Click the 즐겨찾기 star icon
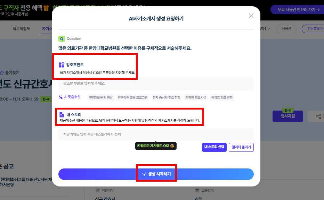The image size is (324, 200). (x=2, y=73)
